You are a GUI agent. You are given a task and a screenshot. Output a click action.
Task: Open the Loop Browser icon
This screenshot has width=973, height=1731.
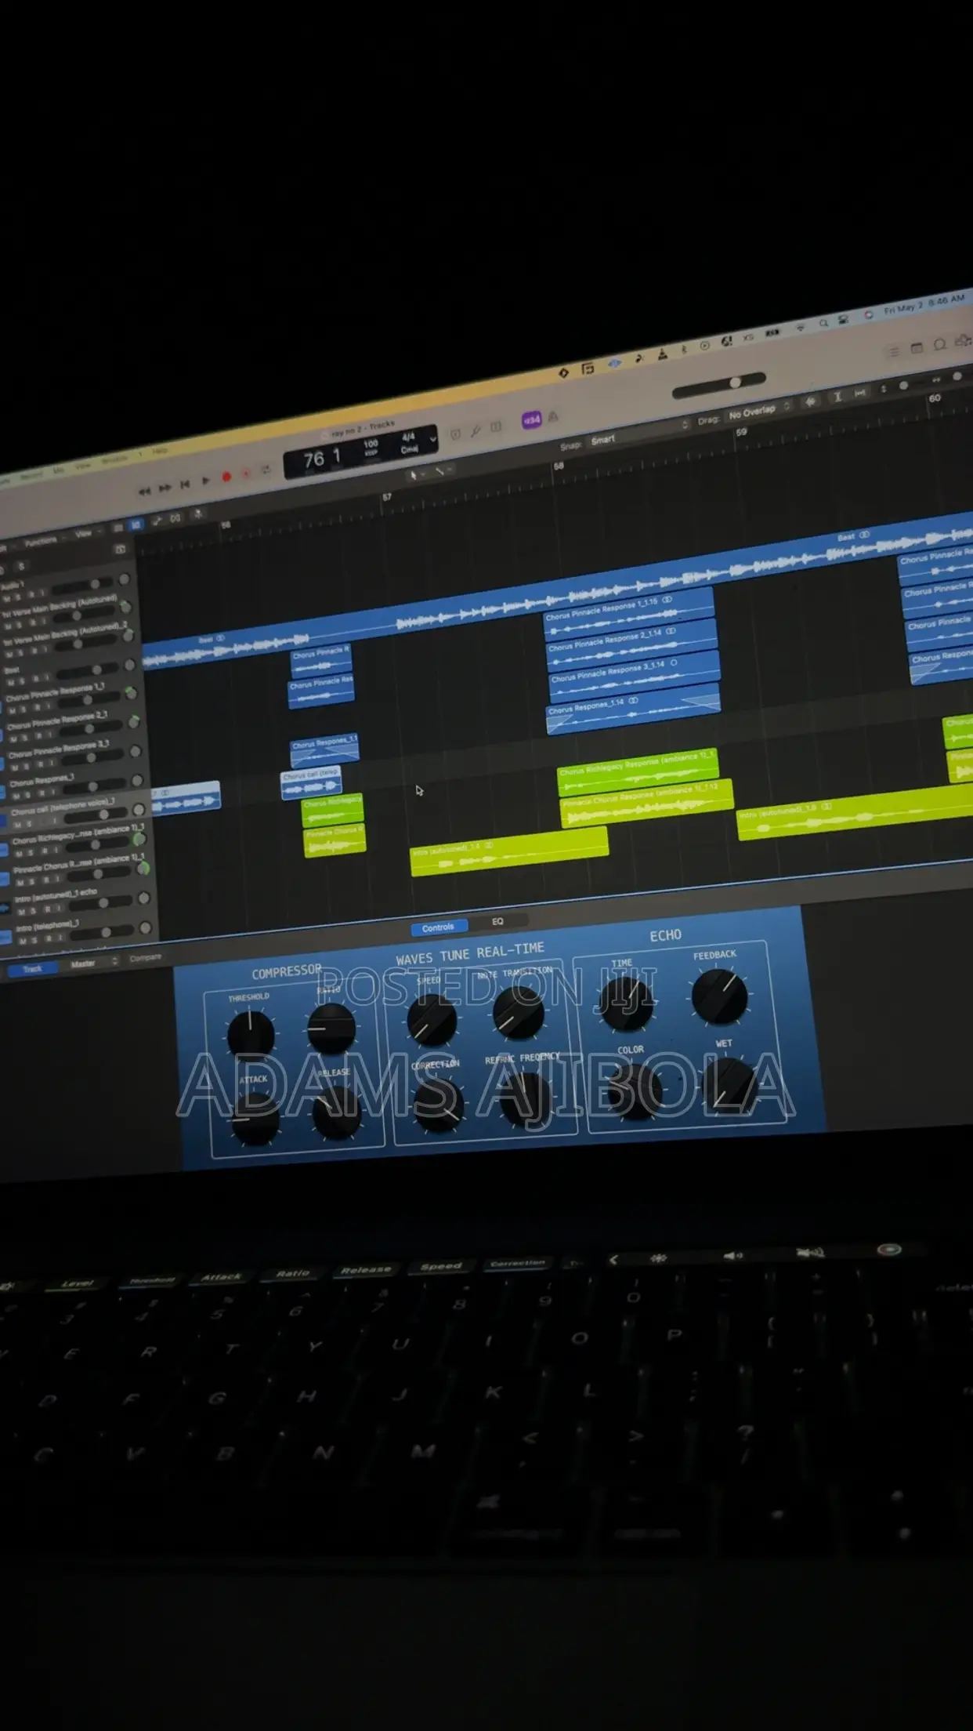pyautogui.click(x=940, y=345)
